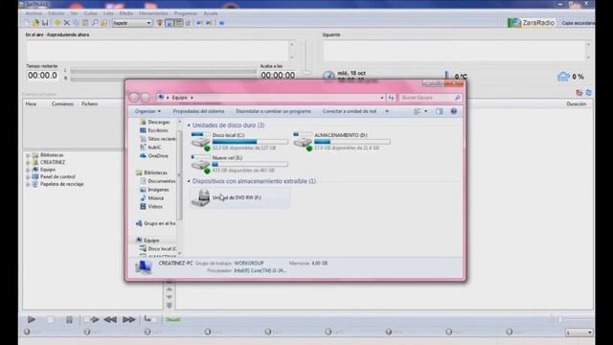Open the Edición menu in ZaraRadio
Screen dimensions: 613x345
57,13
